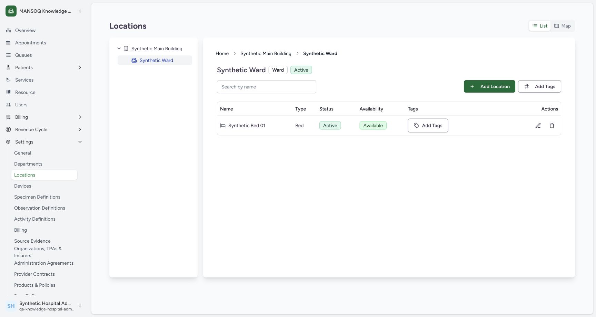Image resolution: width=596 pixels, height=317 pixels.
Task: Click the Add Location button
Action: [489, 86]
